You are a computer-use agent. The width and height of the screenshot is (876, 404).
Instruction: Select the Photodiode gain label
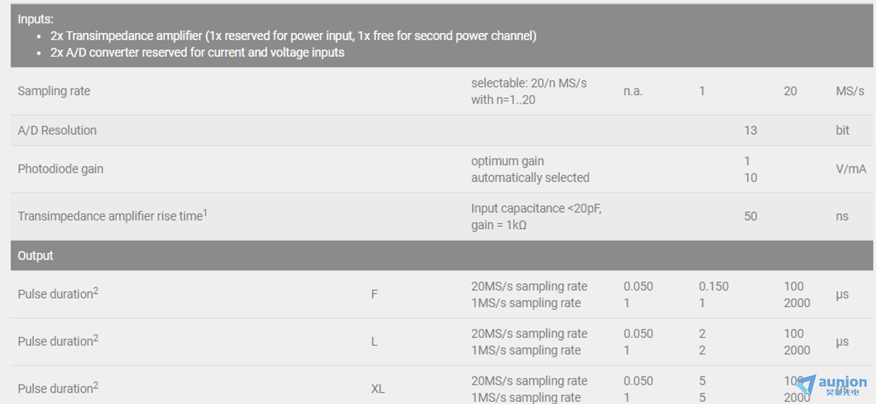pyautogui.click(x=60, y=169)
